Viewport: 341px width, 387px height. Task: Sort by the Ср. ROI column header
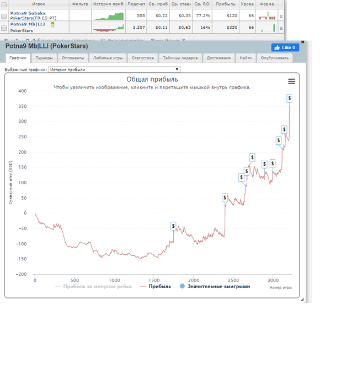tap(203, 4)
